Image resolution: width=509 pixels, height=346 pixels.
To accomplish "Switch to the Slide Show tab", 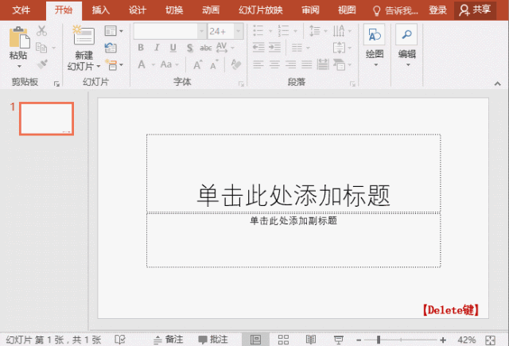I will point(261,10).
